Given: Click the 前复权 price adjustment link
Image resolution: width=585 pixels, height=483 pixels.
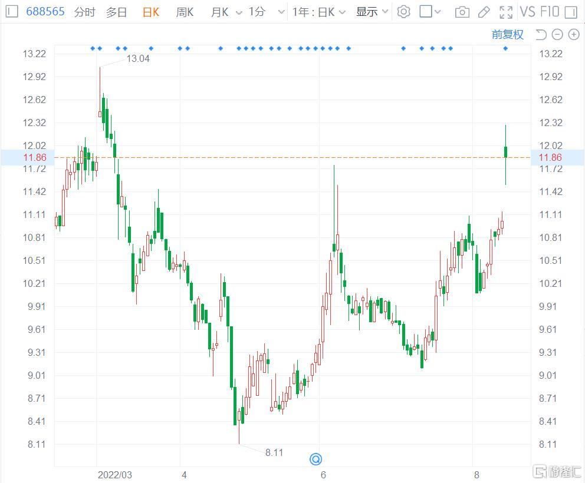Looking at the screenshot, I should tap(507, 35).
